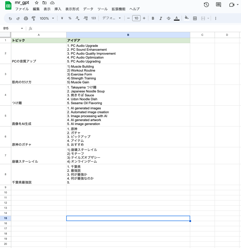241x248 pixels.
Task: Expand the font family dropdown
Action: (x=112, y=18)
